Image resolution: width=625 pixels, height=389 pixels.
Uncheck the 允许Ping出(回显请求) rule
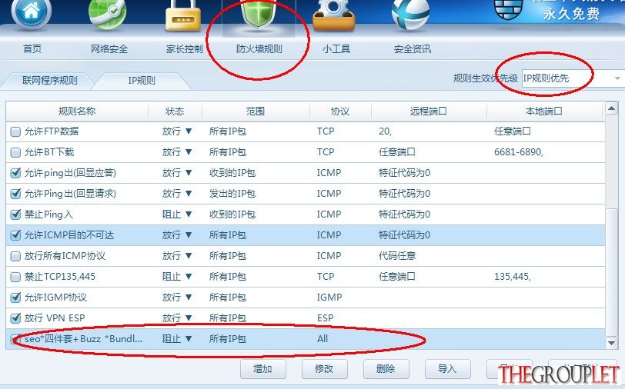[15, 194]
